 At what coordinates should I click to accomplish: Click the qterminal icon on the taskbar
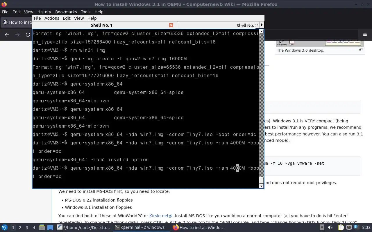pos(117,228)
